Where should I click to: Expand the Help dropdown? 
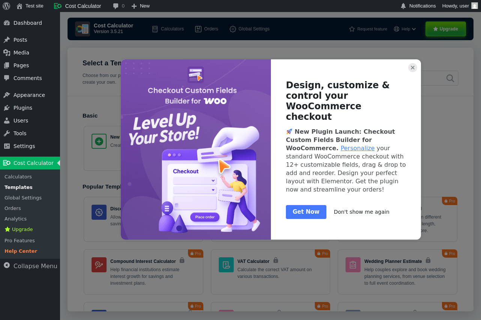(405, 29)
